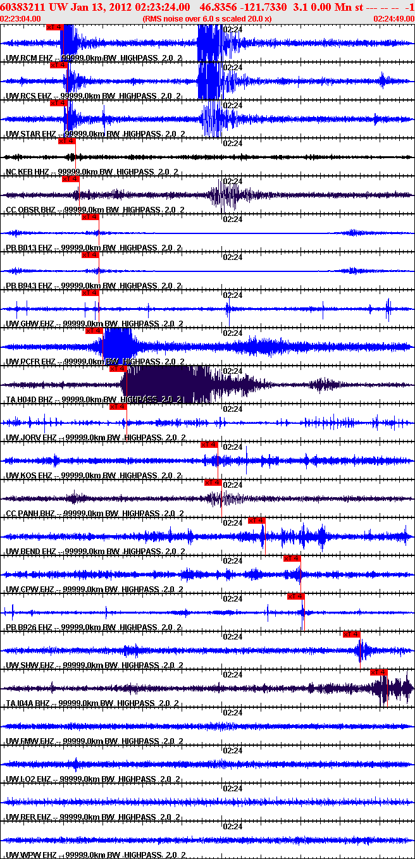Select the red pick flag on RCM trace
Image resolution: width=415 pixels, height=859 pixels.
(55, 27)
